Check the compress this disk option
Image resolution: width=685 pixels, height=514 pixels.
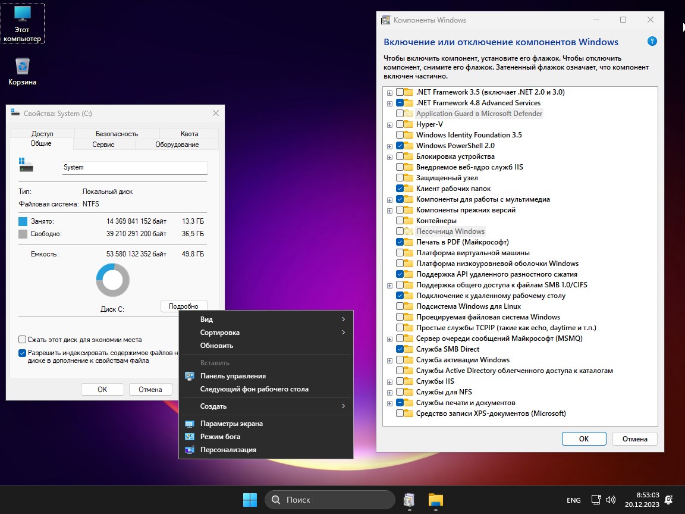(x=23, y=340)
